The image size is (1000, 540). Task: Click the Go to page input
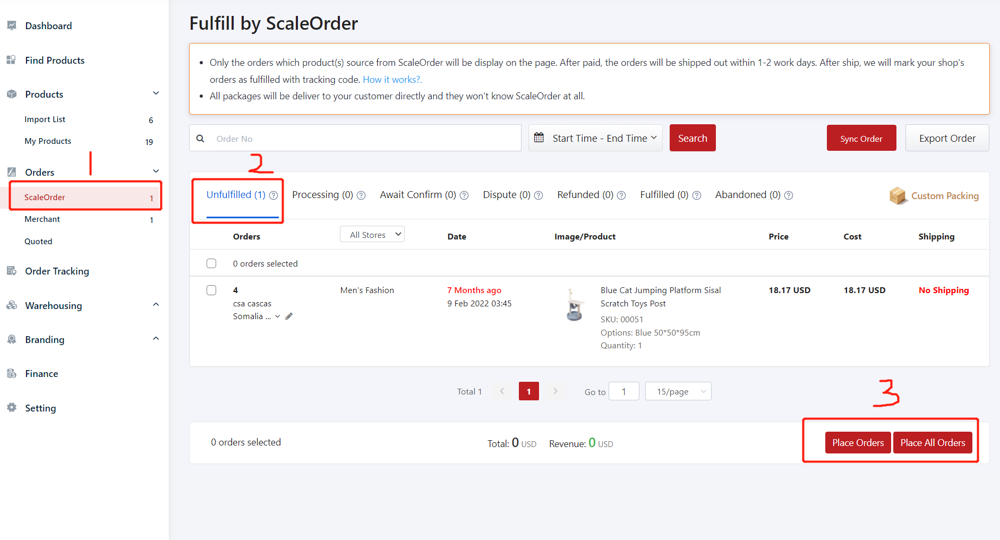pos(624,391)
